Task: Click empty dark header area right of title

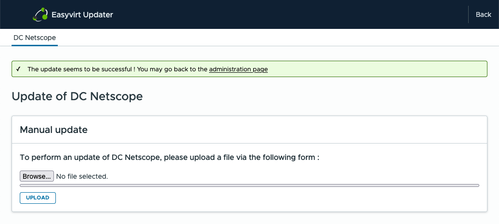Action: pyautogui.click(x=289, y=14)
